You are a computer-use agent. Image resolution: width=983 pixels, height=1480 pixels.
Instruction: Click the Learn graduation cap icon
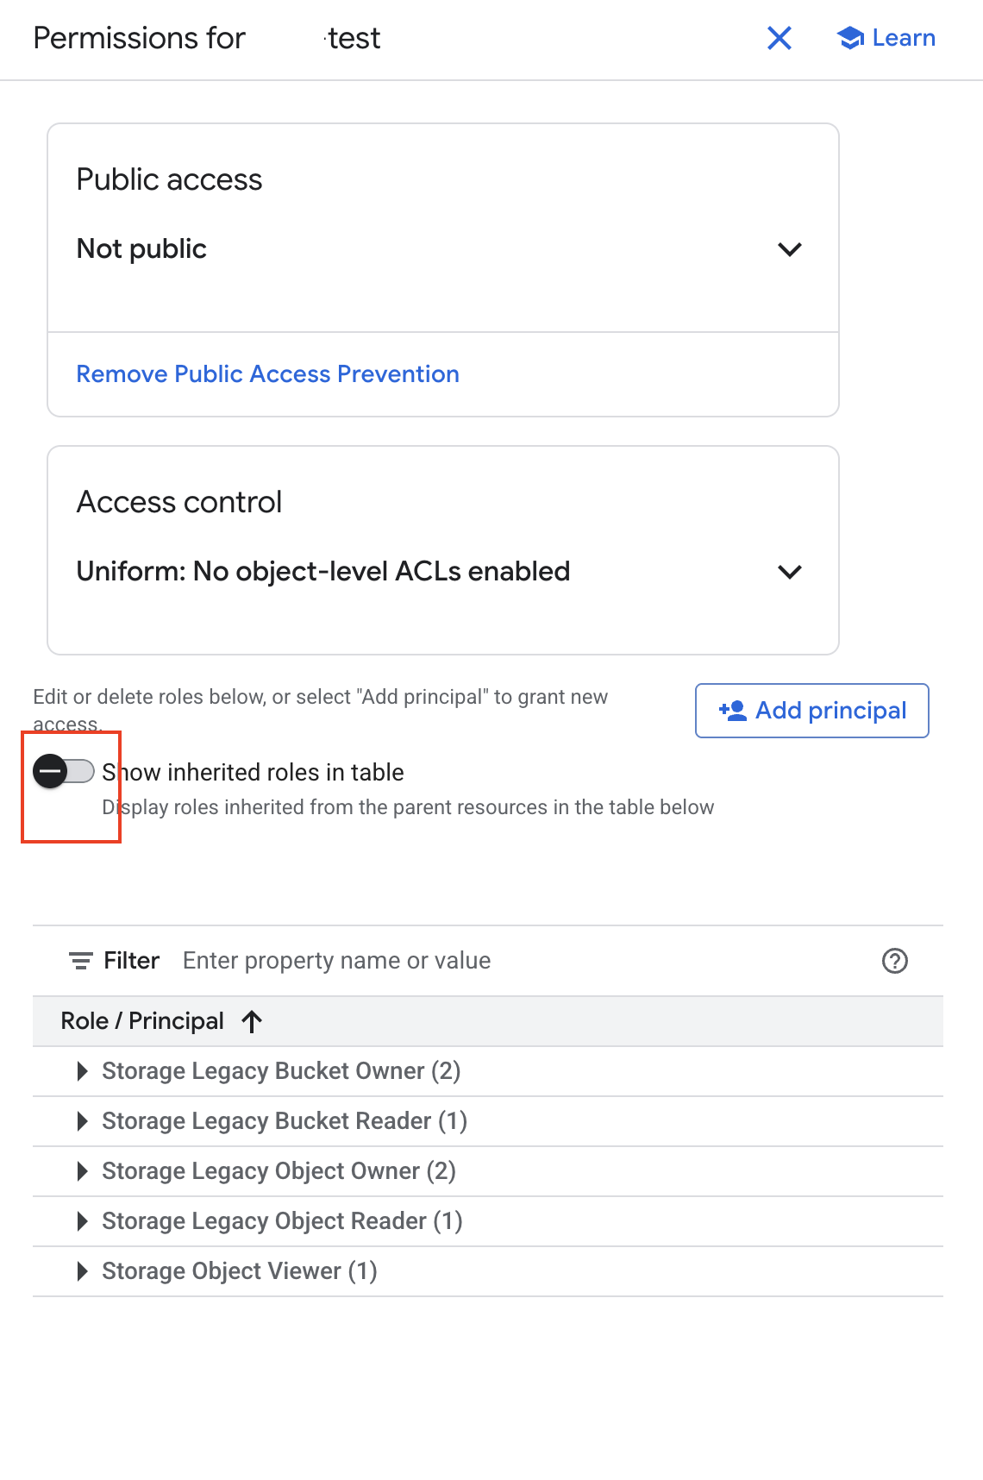point(850,38)
